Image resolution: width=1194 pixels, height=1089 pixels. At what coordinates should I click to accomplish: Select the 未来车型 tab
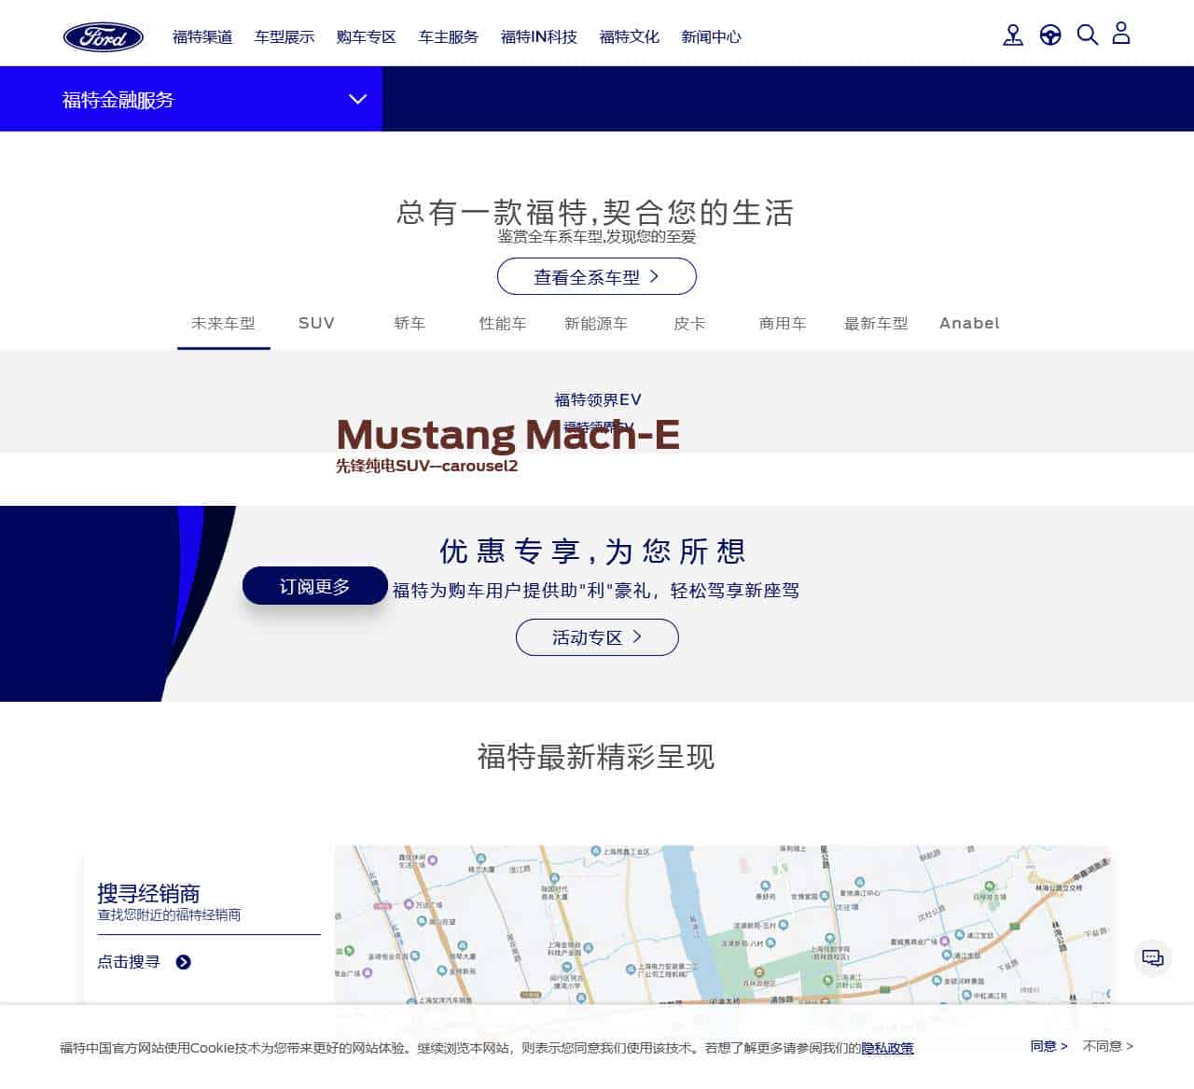tap(224, 324)
